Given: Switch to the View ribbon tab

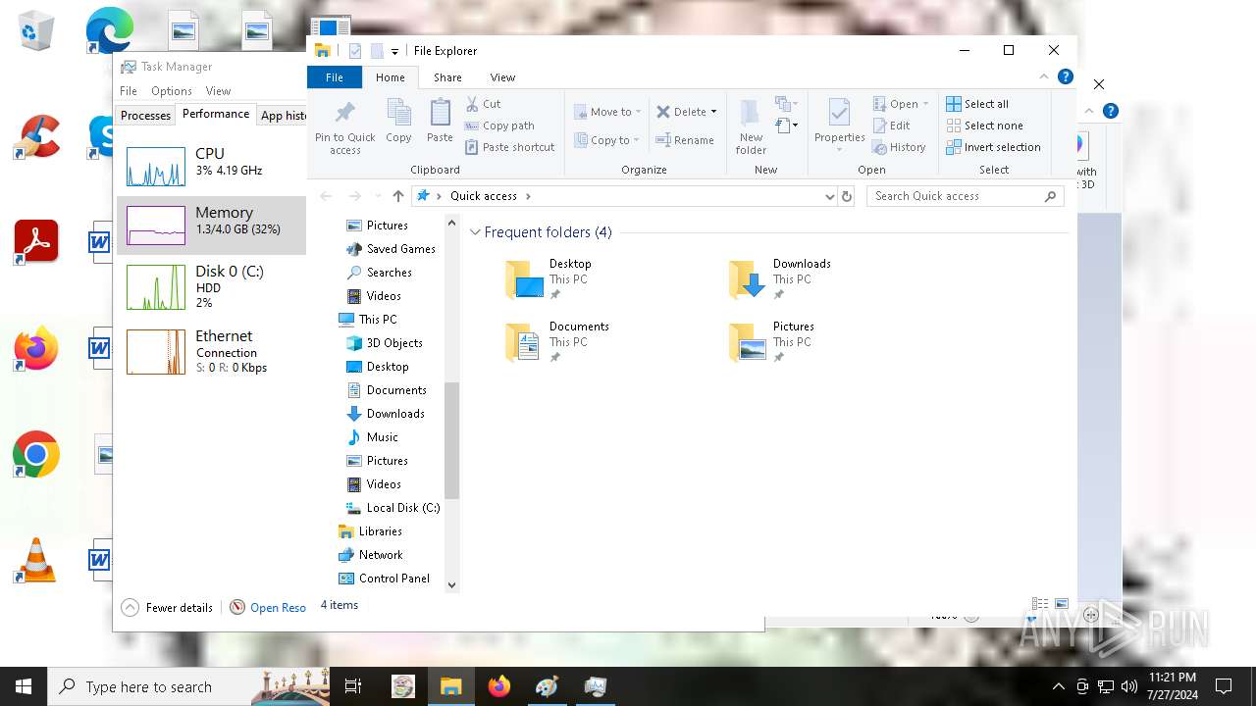Looking at the screenshot, I should coord(502,77).
